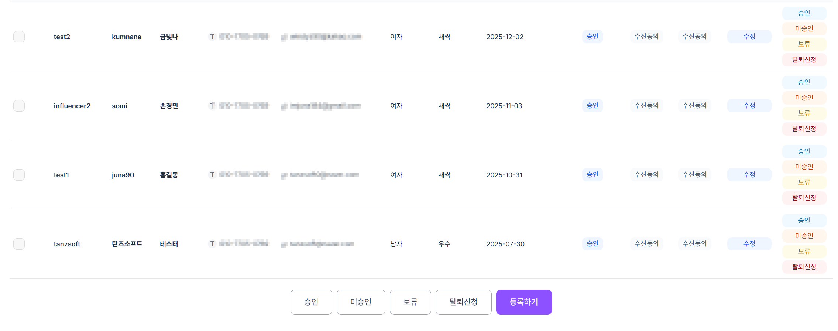
Task: Click the bottom 보류 bulk button
Action: click(410, 302)
